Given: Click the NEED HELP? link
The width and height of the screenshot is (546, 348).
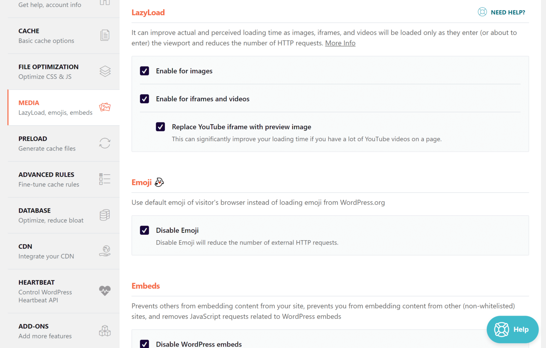Looking at the screenshot, I should tap(502, 12).
